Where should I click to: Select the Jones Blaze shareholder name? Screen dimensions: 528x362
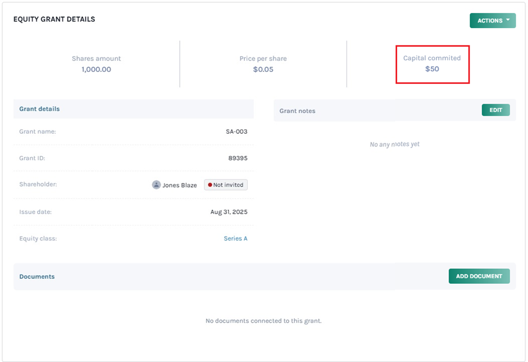pyautogui.click(x=180, y=185)
